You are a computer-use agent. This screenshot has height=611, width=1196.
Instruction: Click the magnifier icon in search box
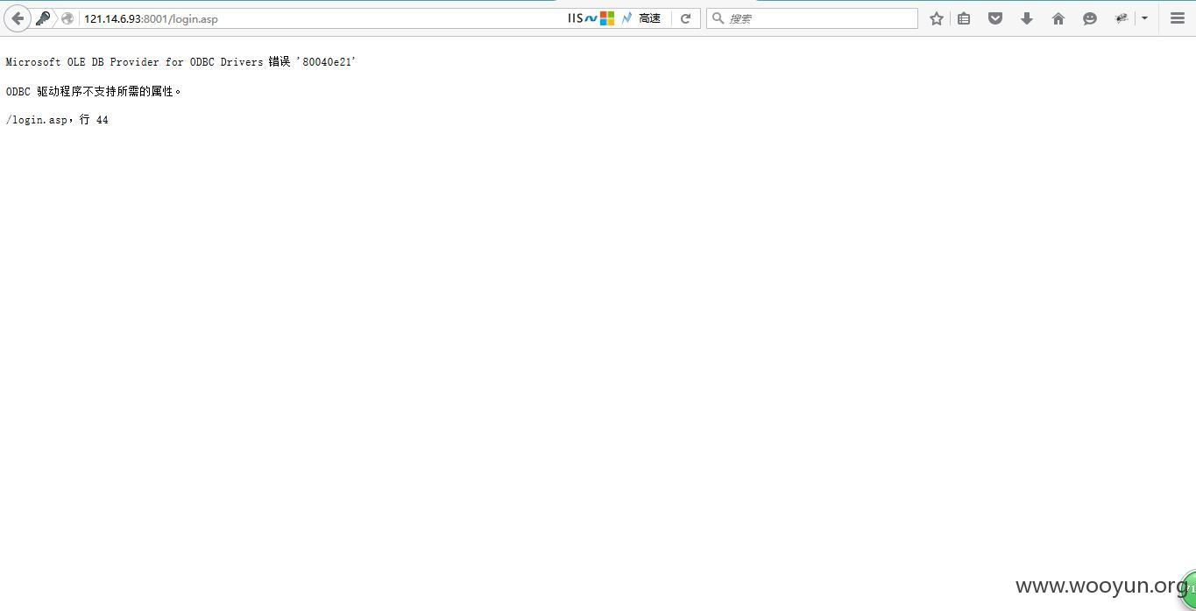(x=718, y=18)
